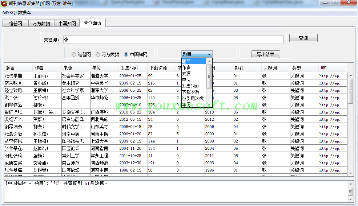Screen dimensions: 358x206
Task: Select author cell 贺金娥；
Action: [47, 163]
